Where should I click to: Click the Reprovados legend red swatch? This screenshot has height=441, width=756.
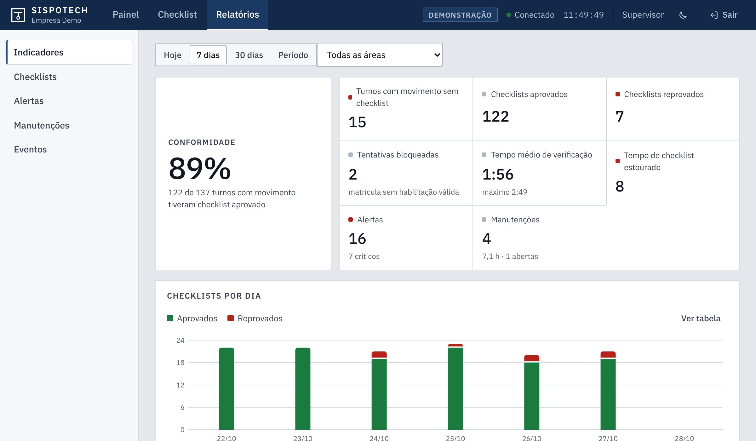(231, 318)
